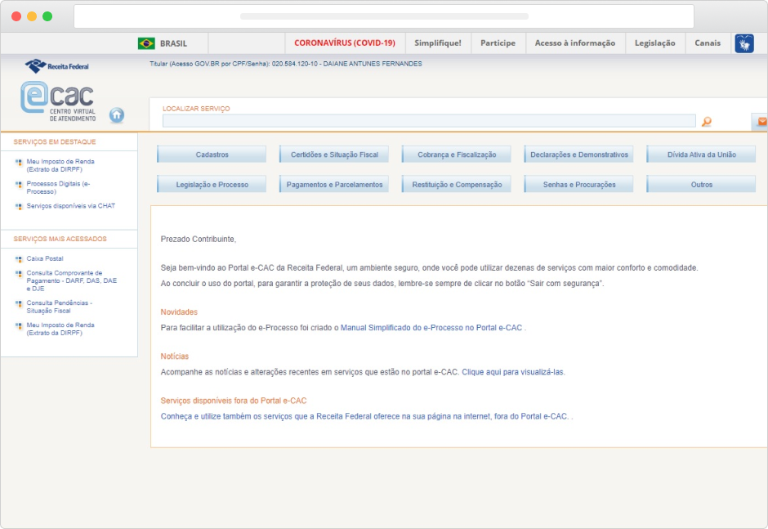
Task: Open the CORONAVÍRUS (COVID-19) menu item
Action: pos(345,43)
